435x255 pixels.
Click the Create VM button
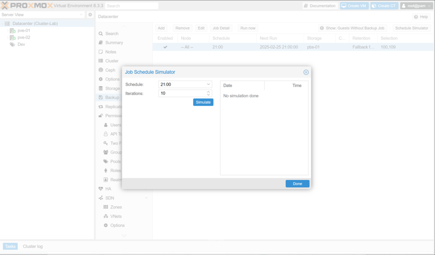[x=354, y=6]
